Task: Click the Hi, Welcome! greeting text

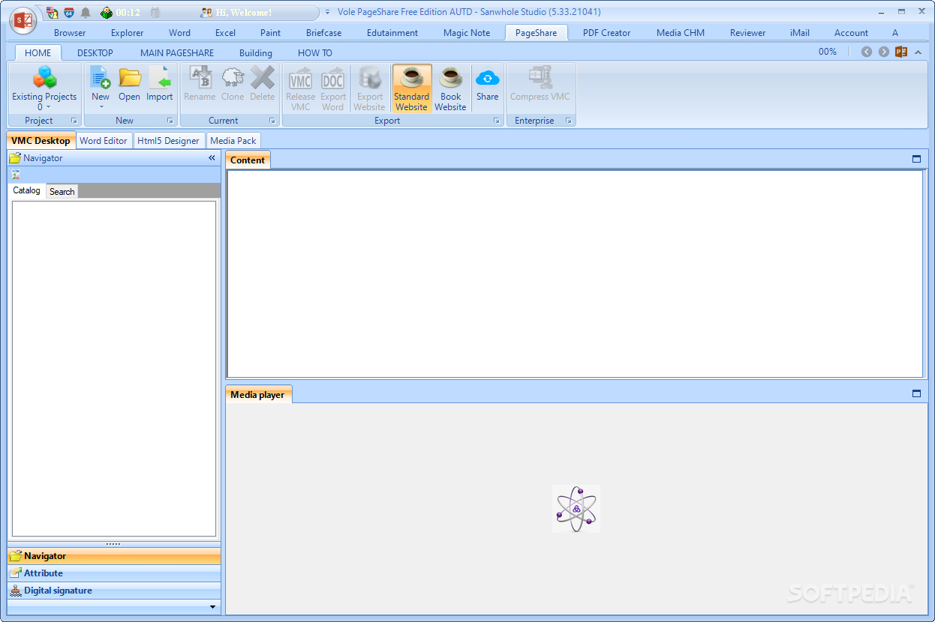Action: pos(244,13)
